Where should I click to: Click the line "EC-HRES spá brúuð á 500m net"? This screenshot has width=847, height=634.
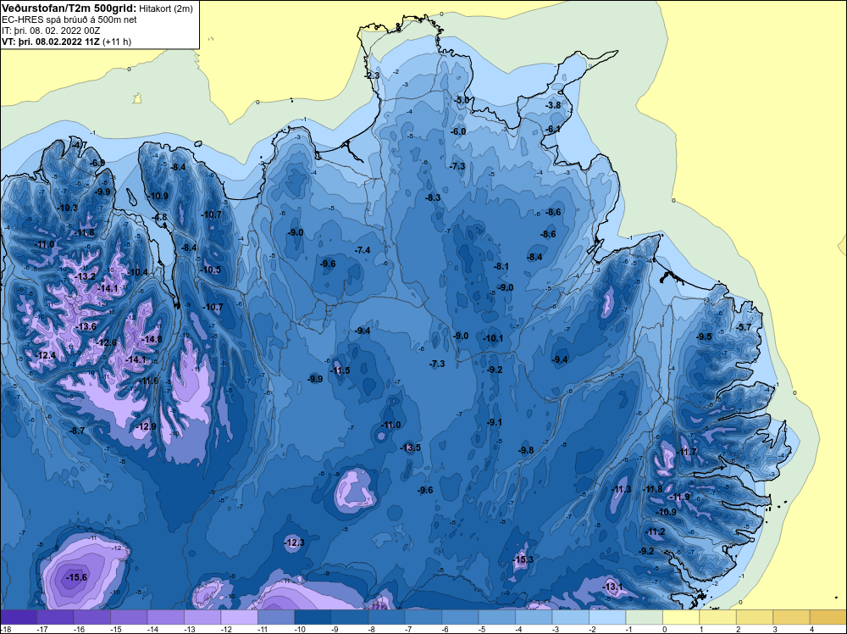point(69,19)
